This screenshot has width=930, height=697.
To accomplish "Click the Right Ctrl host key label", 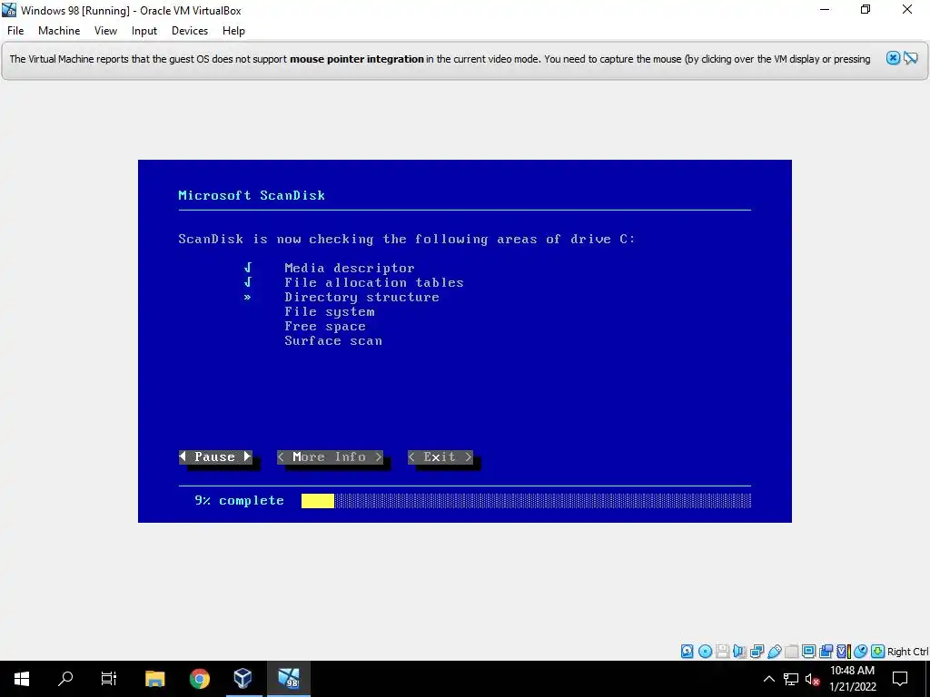I will point(908,652).
